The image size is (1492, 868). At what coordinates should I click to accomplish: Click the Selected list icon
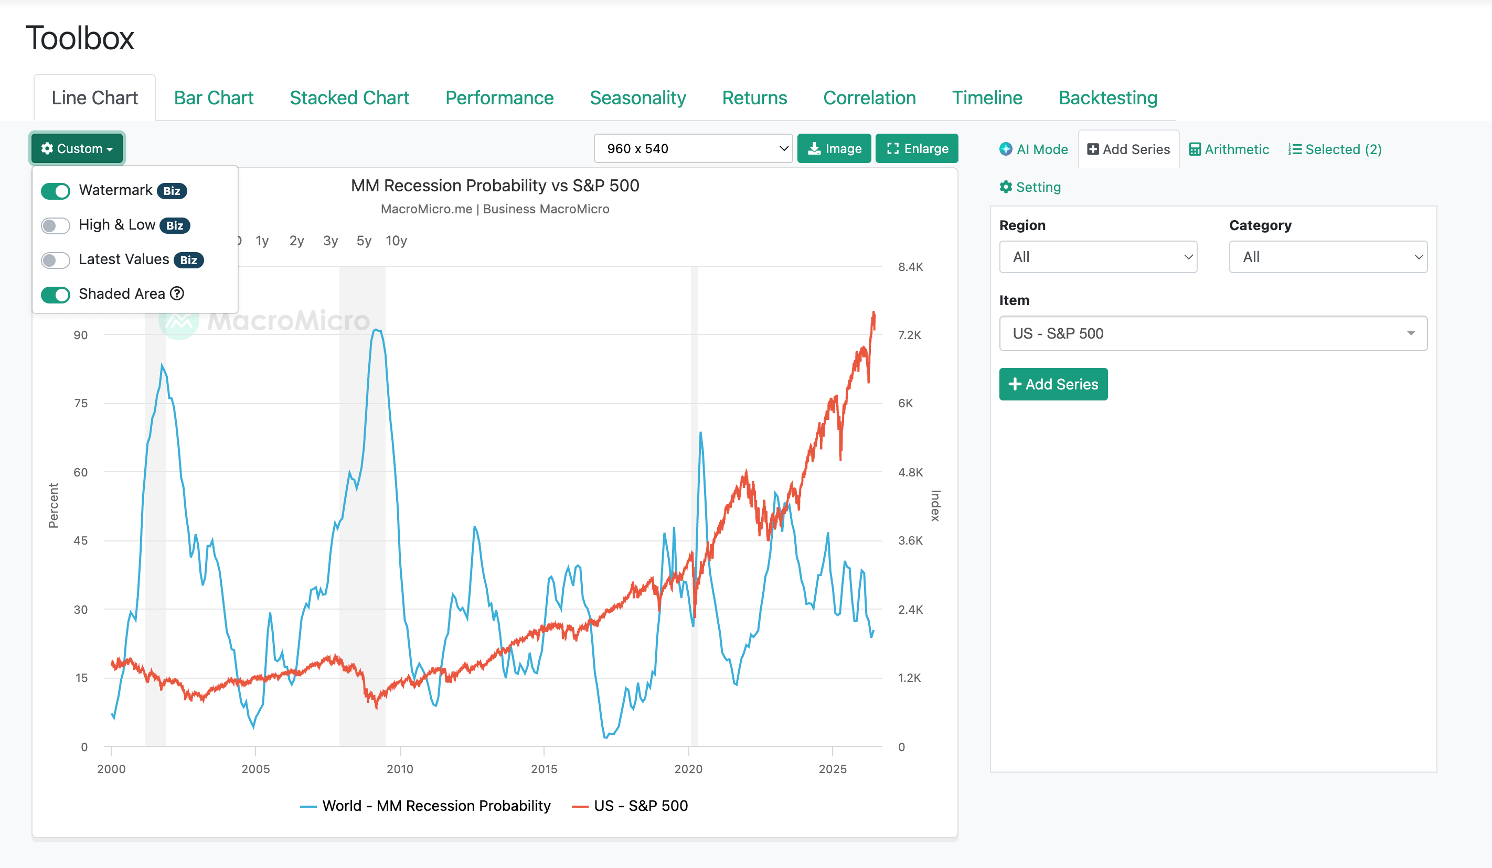point(1295,150)
